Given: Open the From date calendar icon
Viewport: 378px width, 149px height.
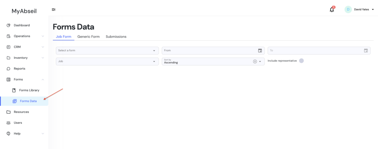Looking at the screenshot, I should click(260, 51).
